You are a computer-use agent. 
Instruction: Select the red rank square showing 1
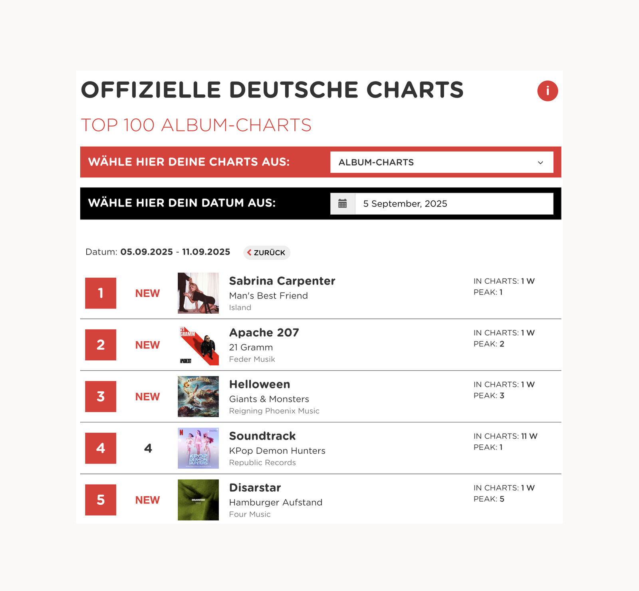pos(100,293)
